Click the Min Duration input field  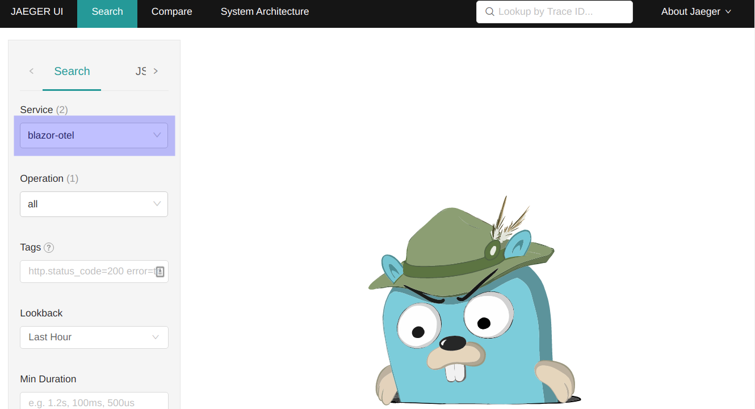click(x=94, y=401)
